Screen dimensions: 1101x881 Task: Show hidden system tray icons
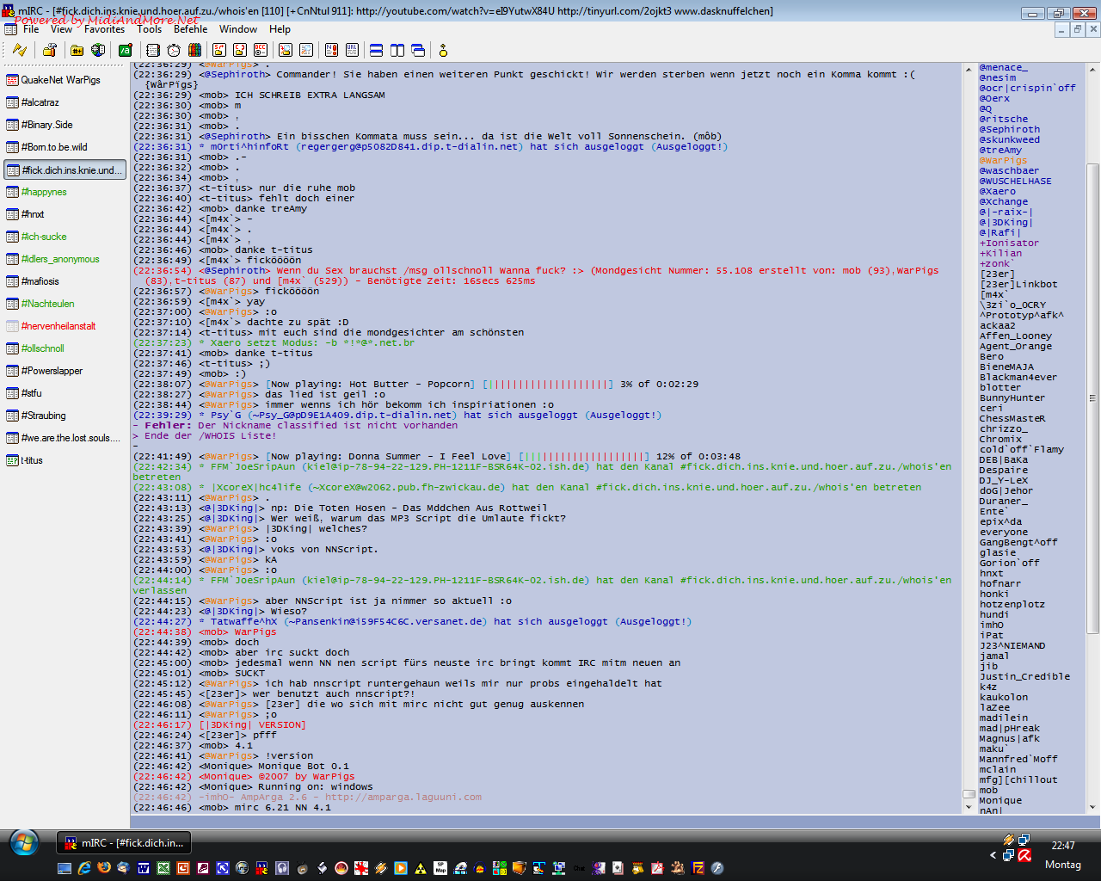click(993, 855)
